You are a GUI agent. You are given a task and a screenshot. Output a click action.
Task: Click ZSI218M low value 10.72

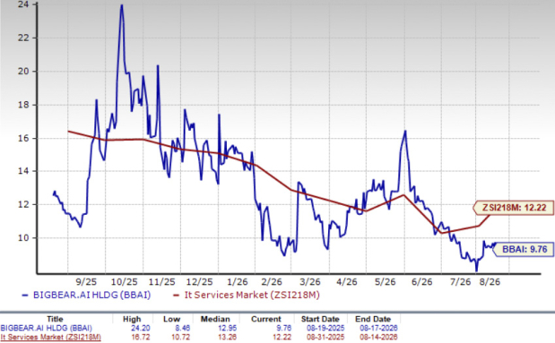point(180,337)
